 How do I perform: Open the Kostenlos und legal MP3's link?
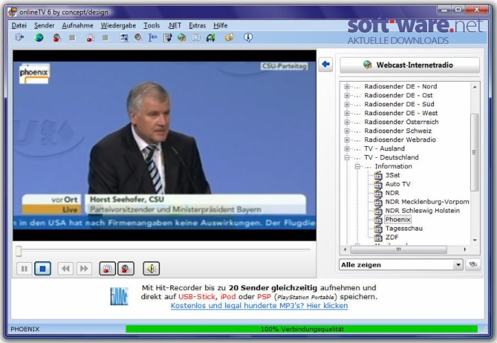(x=259, y=306)
